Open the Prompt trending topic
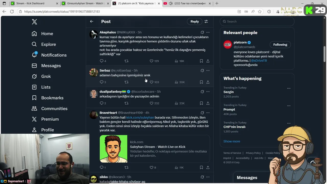Screen dimensions: 327x184 229,109
